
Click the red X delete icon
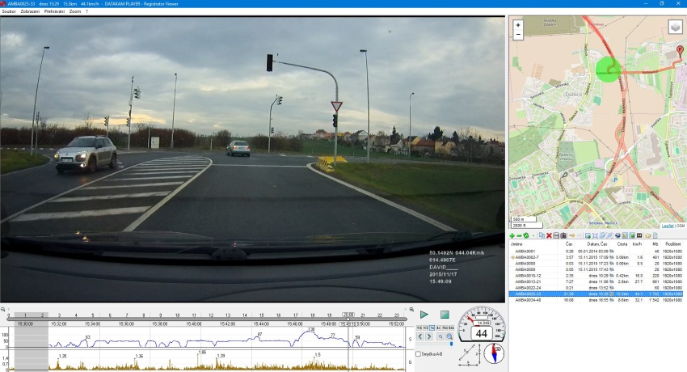point(549,235)
